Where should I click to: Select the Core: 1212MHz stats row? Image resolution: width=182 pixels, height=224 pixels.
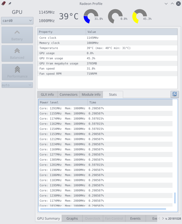[x=105, y=139]
